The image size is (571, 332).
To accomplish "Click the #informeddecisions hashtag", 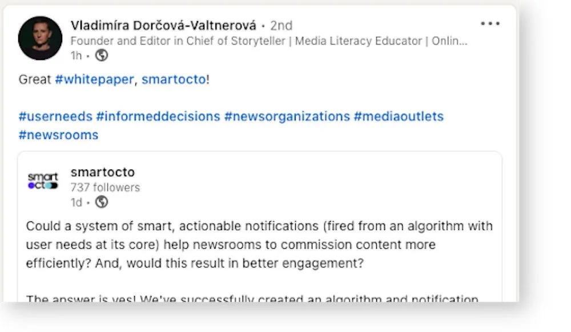I will pos(158,116).
